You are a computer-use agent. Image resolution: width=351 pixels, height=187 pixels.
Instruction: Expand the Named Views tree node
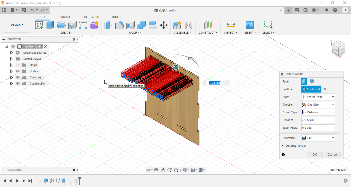click(11, 59)
